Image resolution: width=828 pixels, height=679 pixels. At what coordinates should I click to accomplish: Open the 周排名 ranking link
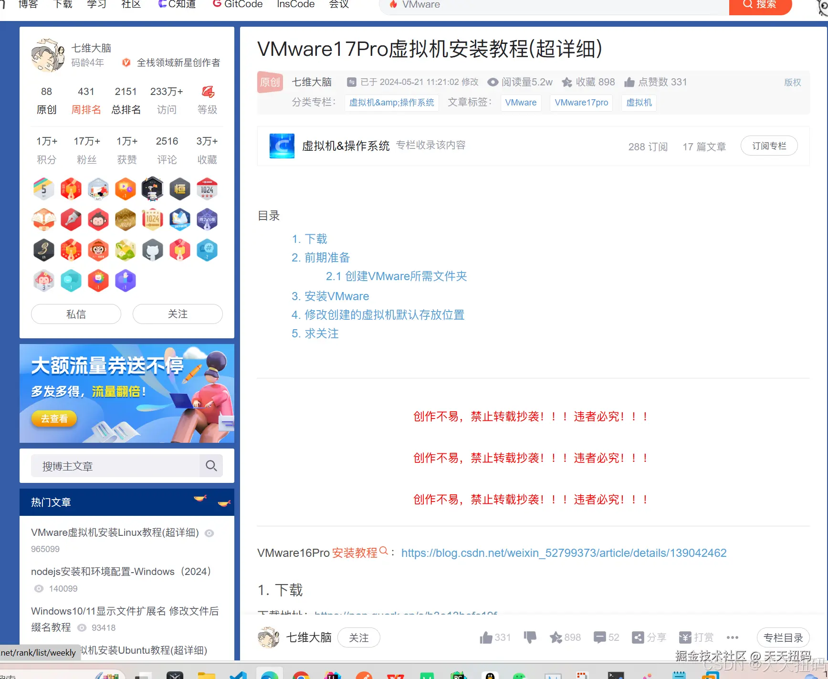click(86, 110)
